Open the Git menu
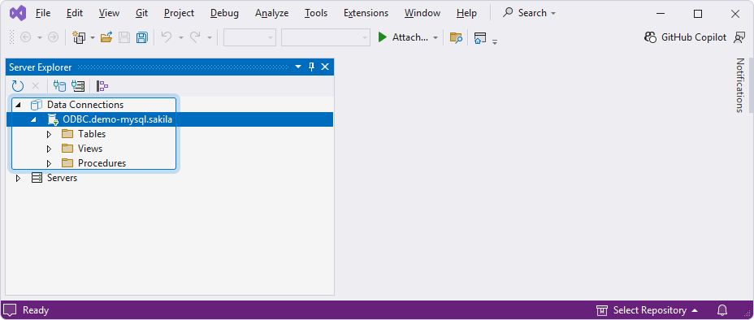This screenshot has height=320, width=754. (141, 13)
